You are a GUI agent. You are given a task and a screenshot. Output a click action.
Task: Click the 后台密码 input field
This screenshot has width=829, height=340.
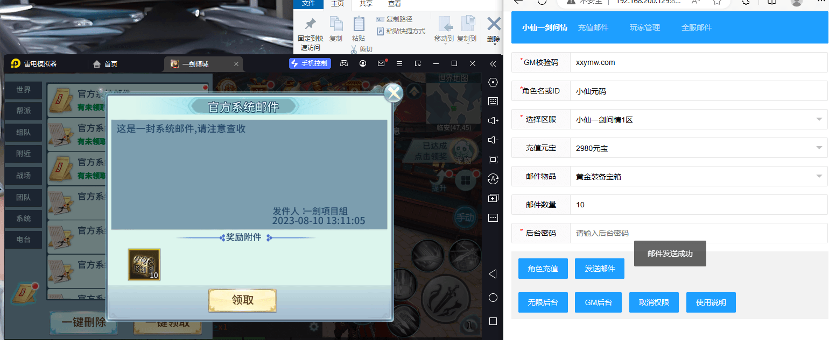coord(699,233)
